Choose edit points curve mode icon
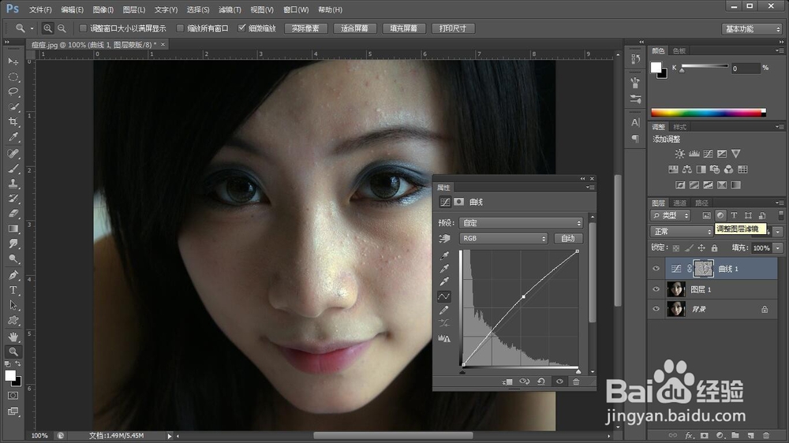Image resolution: width=789 pixels, height=443 pixels. (x=443, y=296)
